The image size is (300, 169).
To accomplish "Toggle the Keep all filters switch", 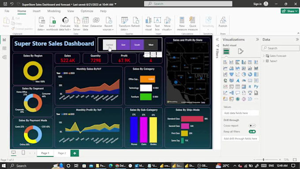I will tap(252, 131).
